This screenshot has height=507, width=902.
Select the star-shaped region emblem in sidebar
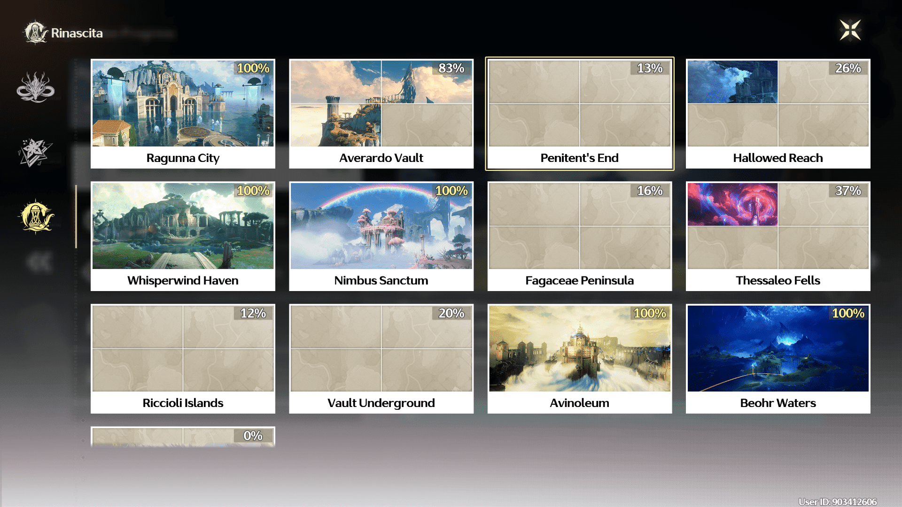pos(35,153)
